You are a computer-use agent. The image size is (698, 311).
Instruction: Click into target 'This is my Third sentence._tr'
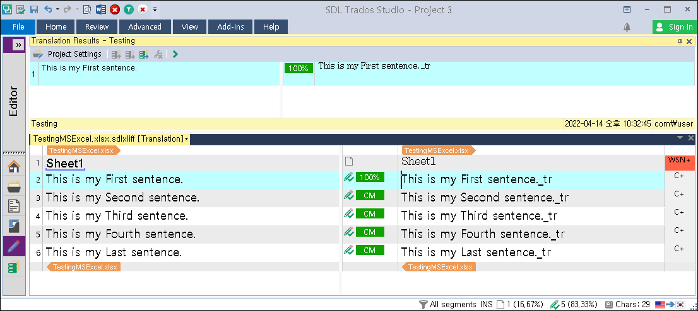pos(479,216)
